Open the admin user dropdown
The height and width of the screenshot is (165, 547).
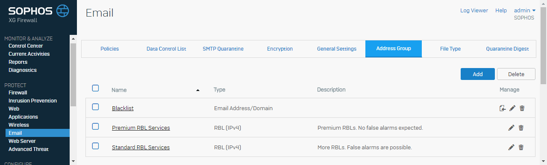coord(525,11)
